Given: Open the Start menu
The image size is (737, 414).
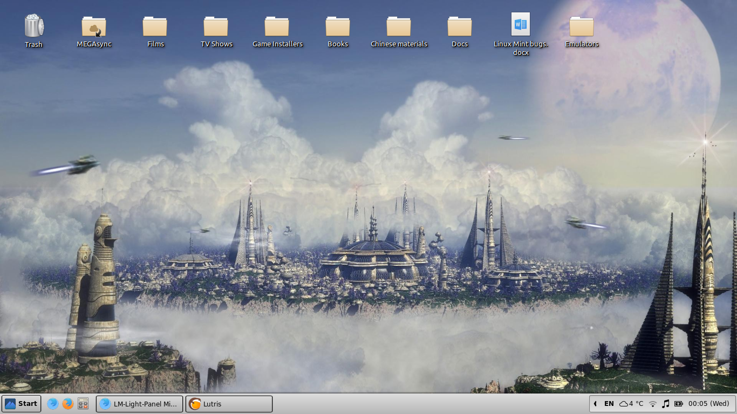Looking at the screenshot, I should [x=22, y=404].
